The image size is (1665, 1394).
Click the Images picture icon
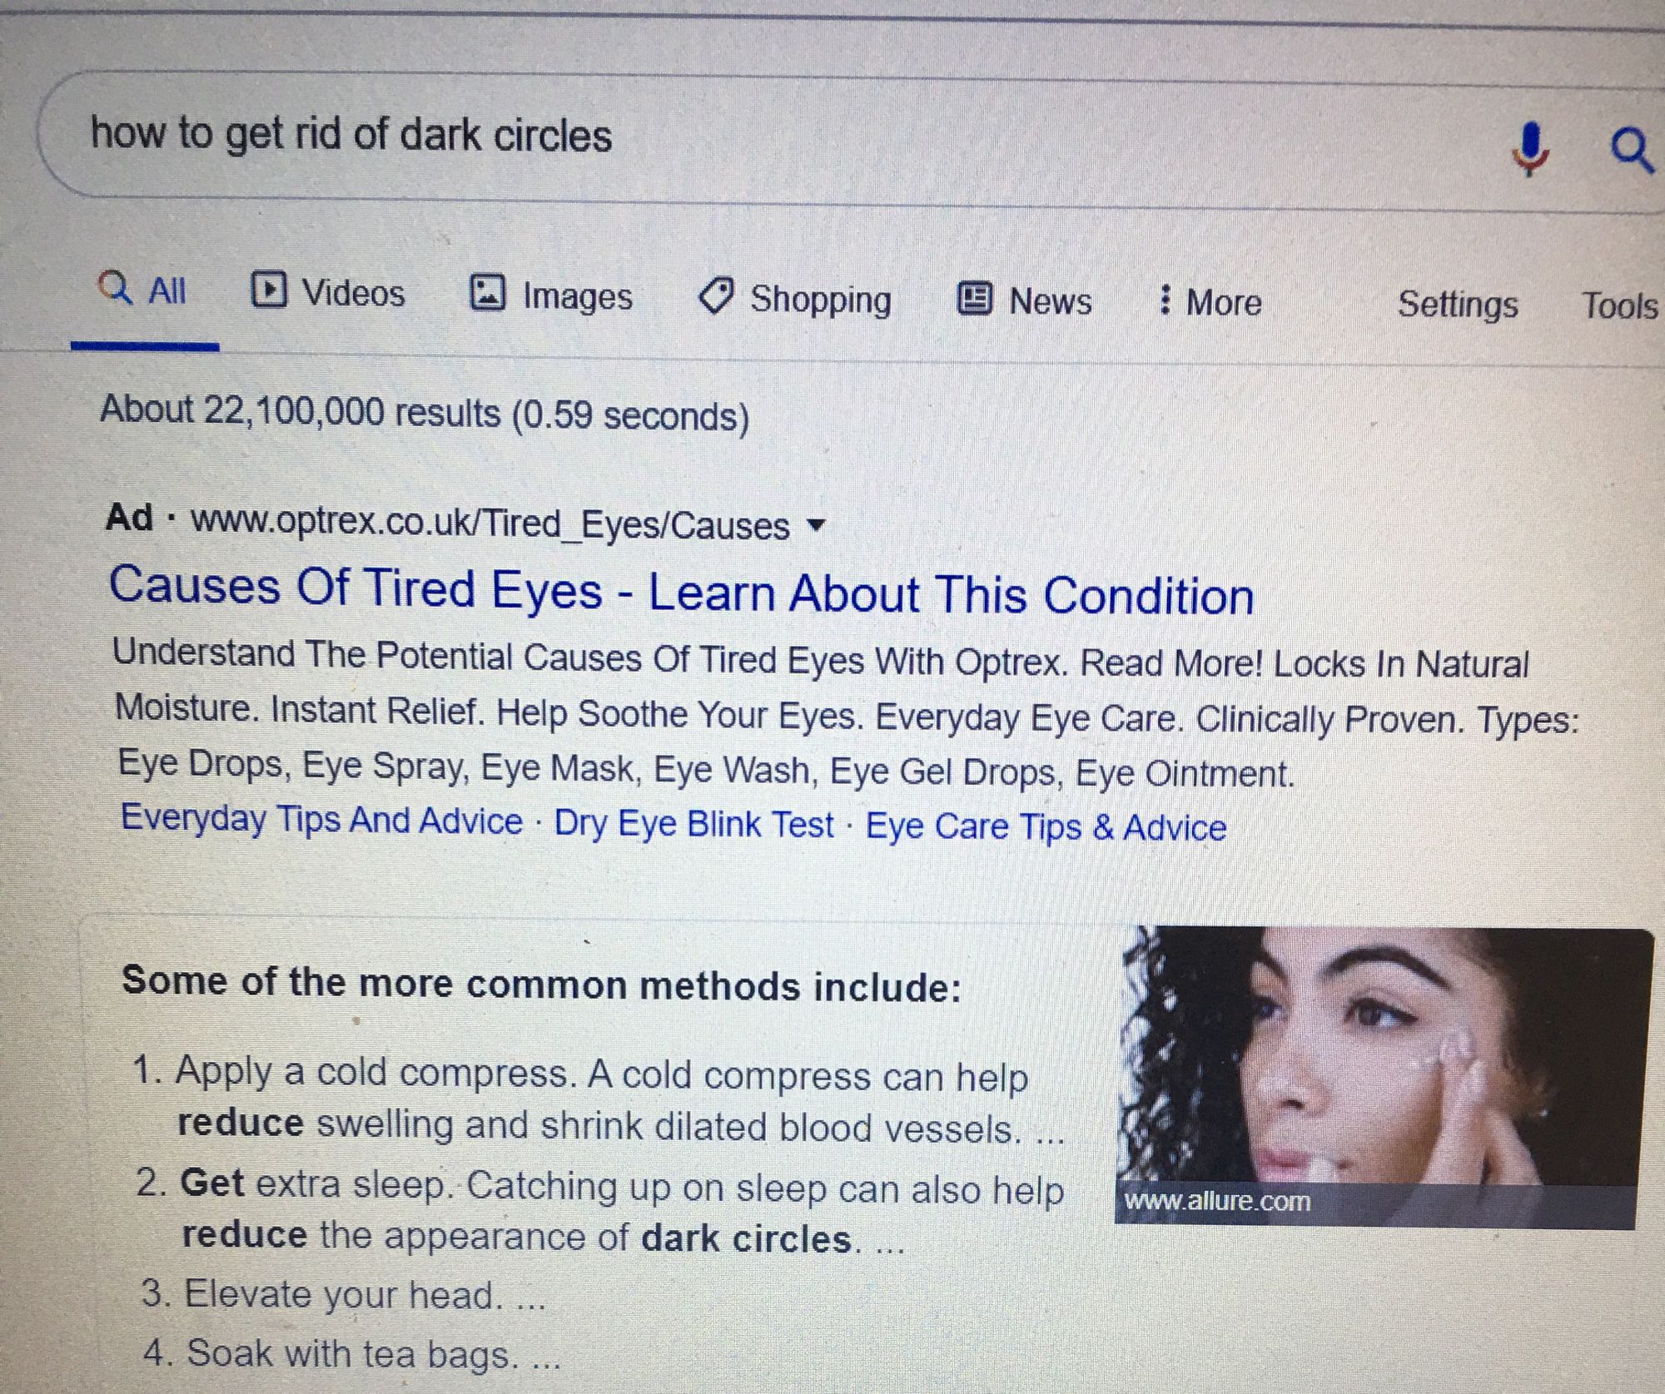[488, 293]
